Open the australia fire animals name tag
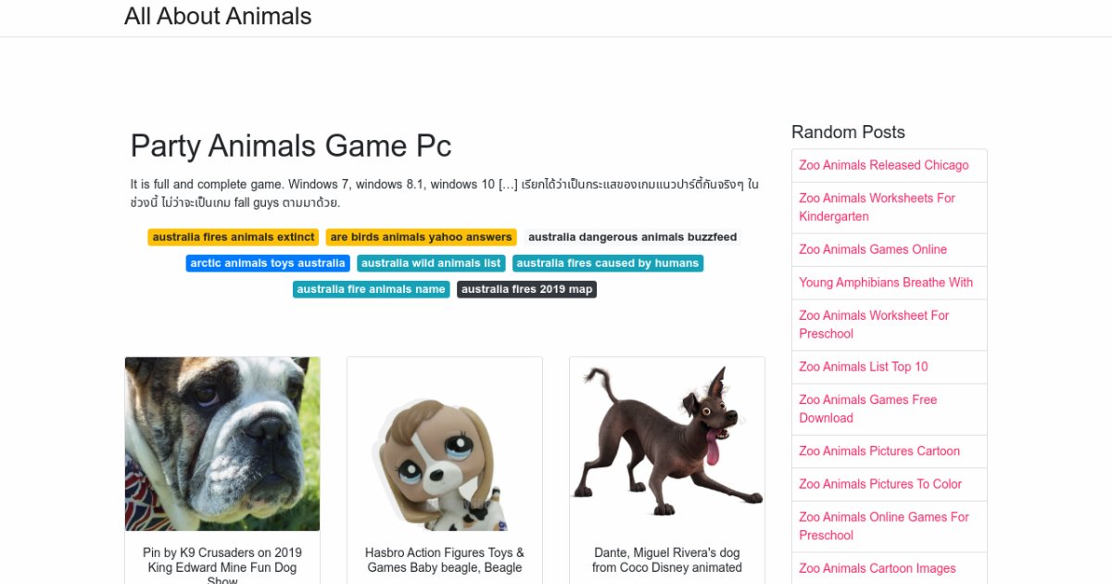1112x584 pixels. coord(371,289)
